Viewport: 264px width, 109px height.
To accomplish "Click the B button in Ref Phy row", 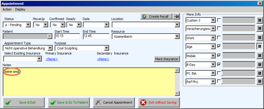I will [259, 82].
